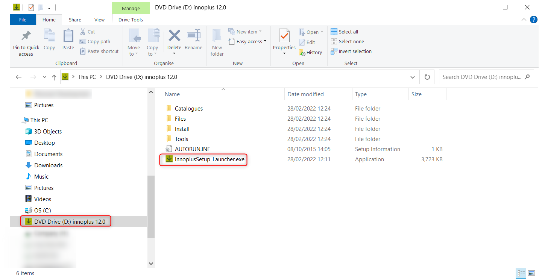
Task: Open the Move to dropdown
Action: coord(134,42)
